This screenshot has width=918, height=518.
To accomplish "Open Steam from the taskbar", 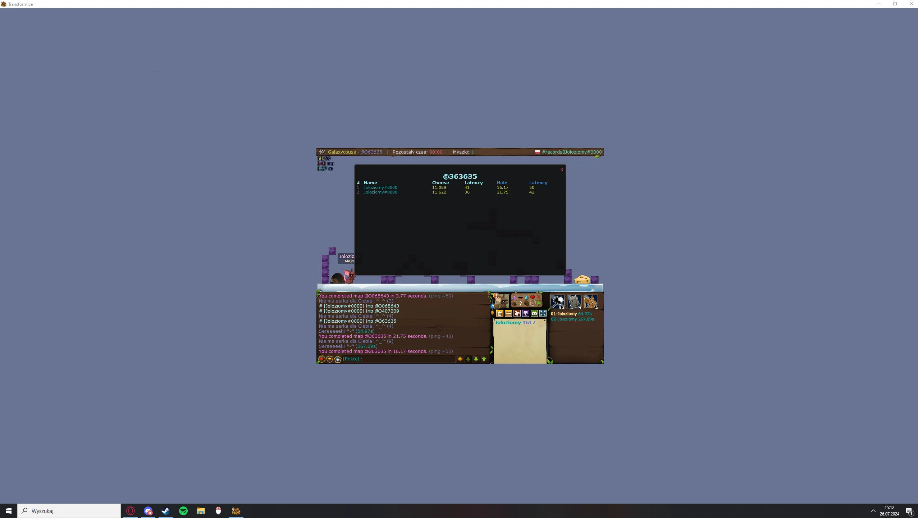I will tap(165, 511).
